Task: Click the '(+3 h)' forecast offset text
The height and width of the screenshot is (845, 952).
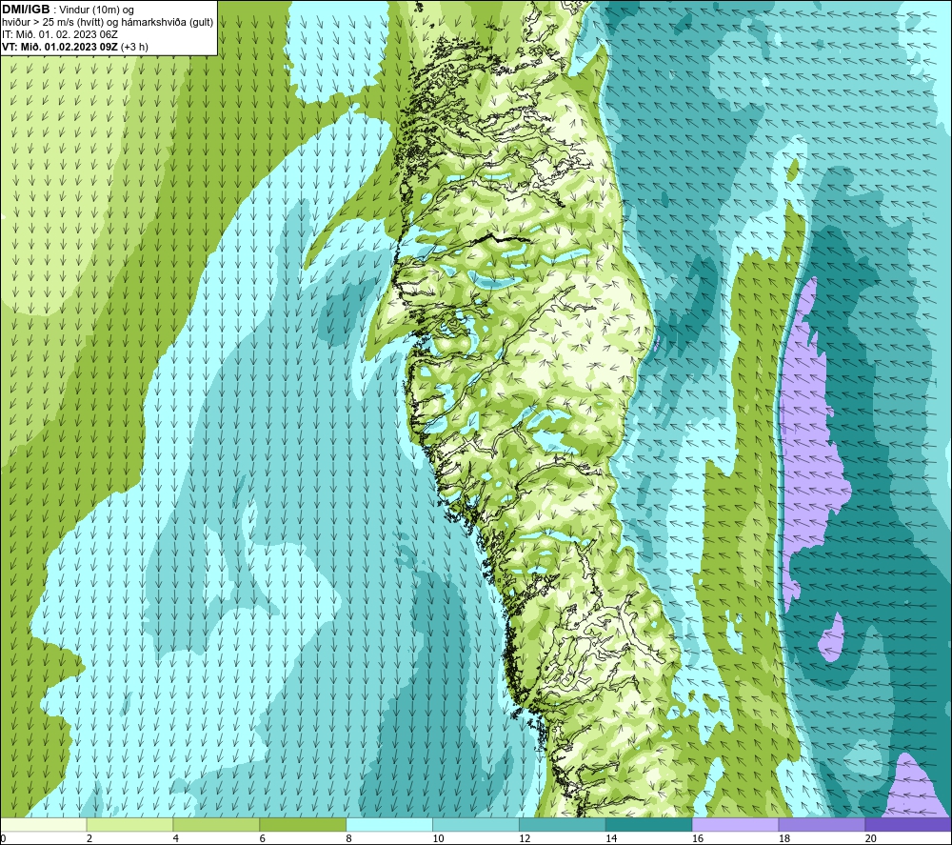Action: point(135,47)
